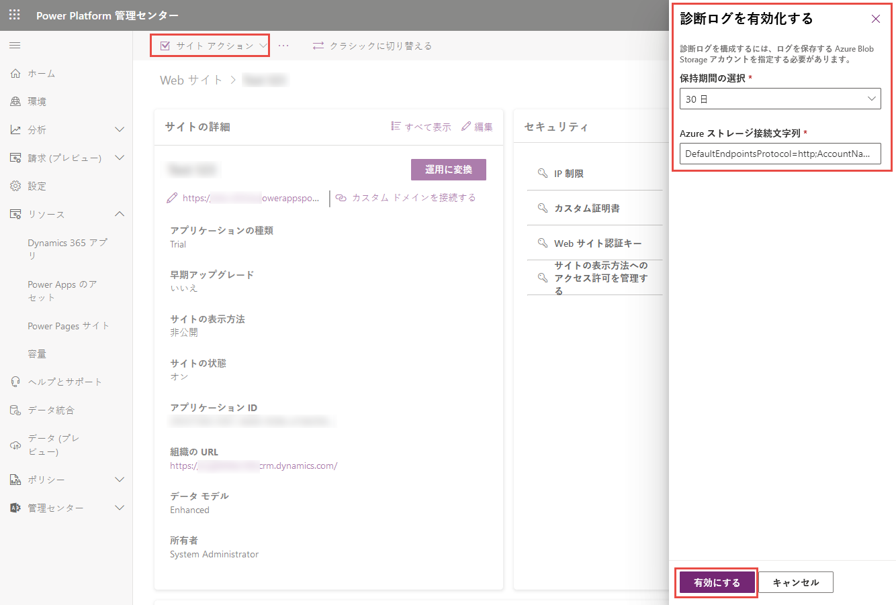Click the powerappsportals site URL link
The width and height of the screenshot is (896, 605).
(x=251, y=198)
